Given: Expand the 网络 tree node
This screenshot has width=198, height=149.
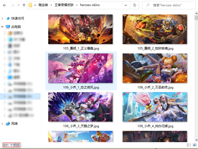Looking at the screenshot, I should coord(2,124).
